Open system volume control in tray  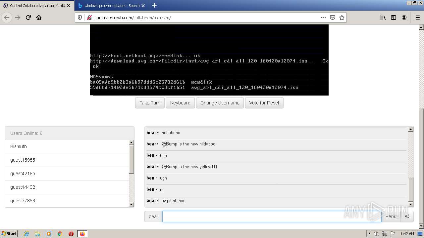(377, 234)
